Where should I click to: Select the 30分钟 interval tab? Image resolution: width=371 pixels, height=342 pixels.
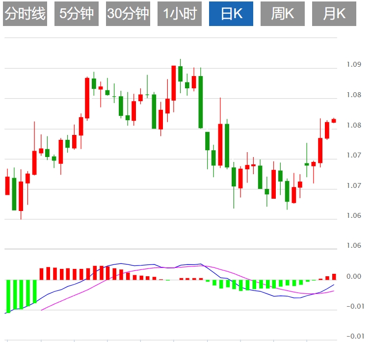click(128, 14)
